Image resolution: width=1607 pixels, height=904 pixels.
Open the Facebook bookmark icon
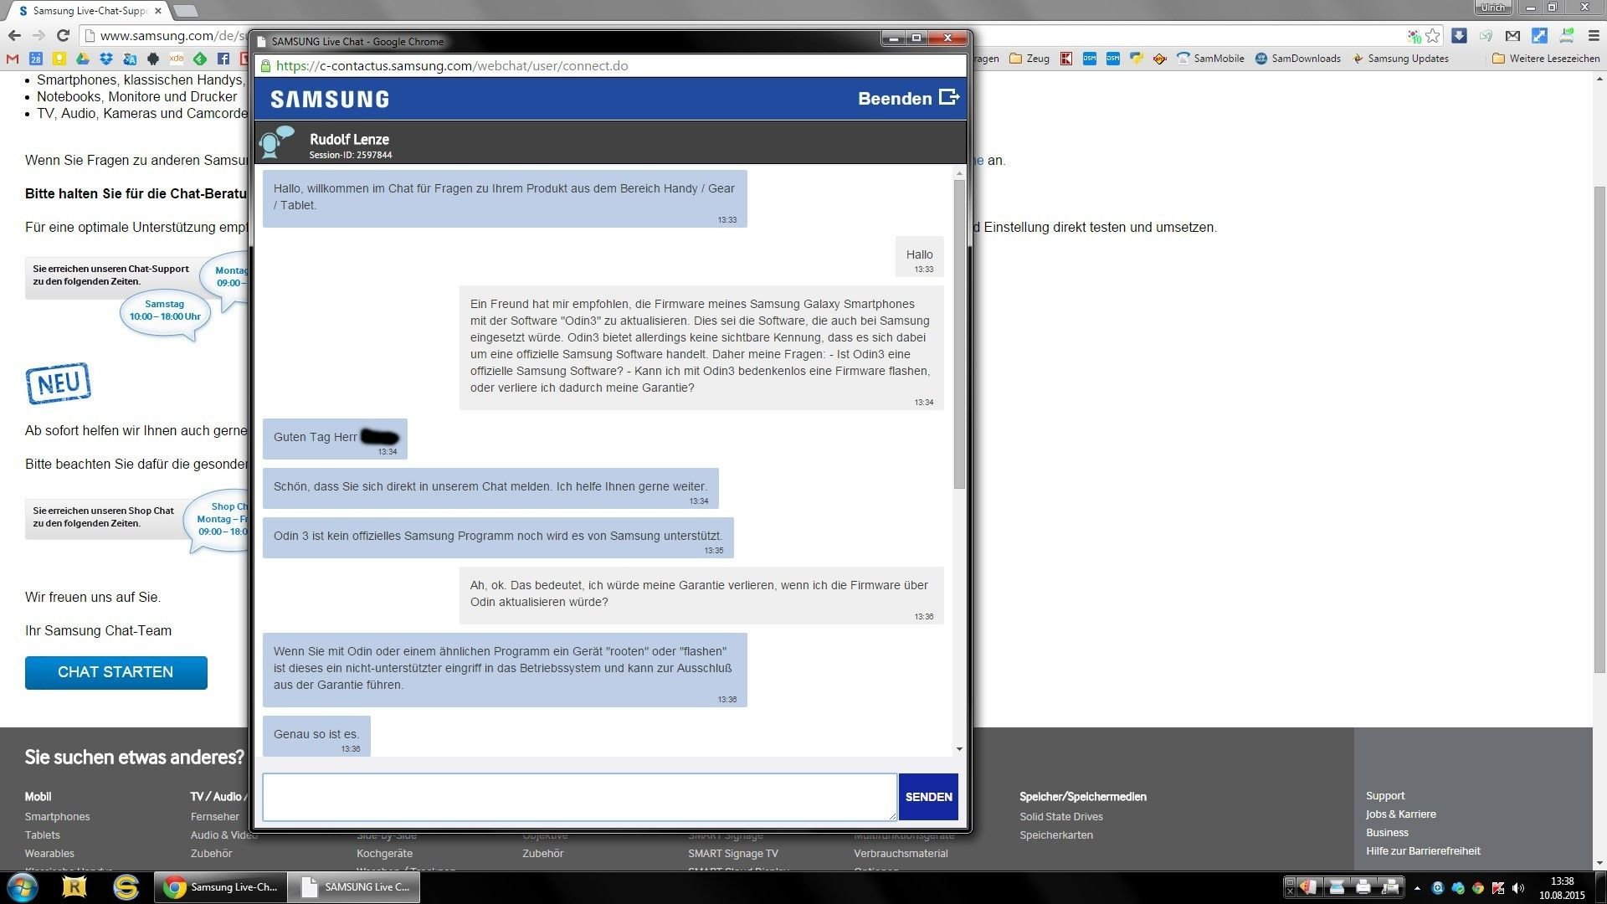click(223, 59)
